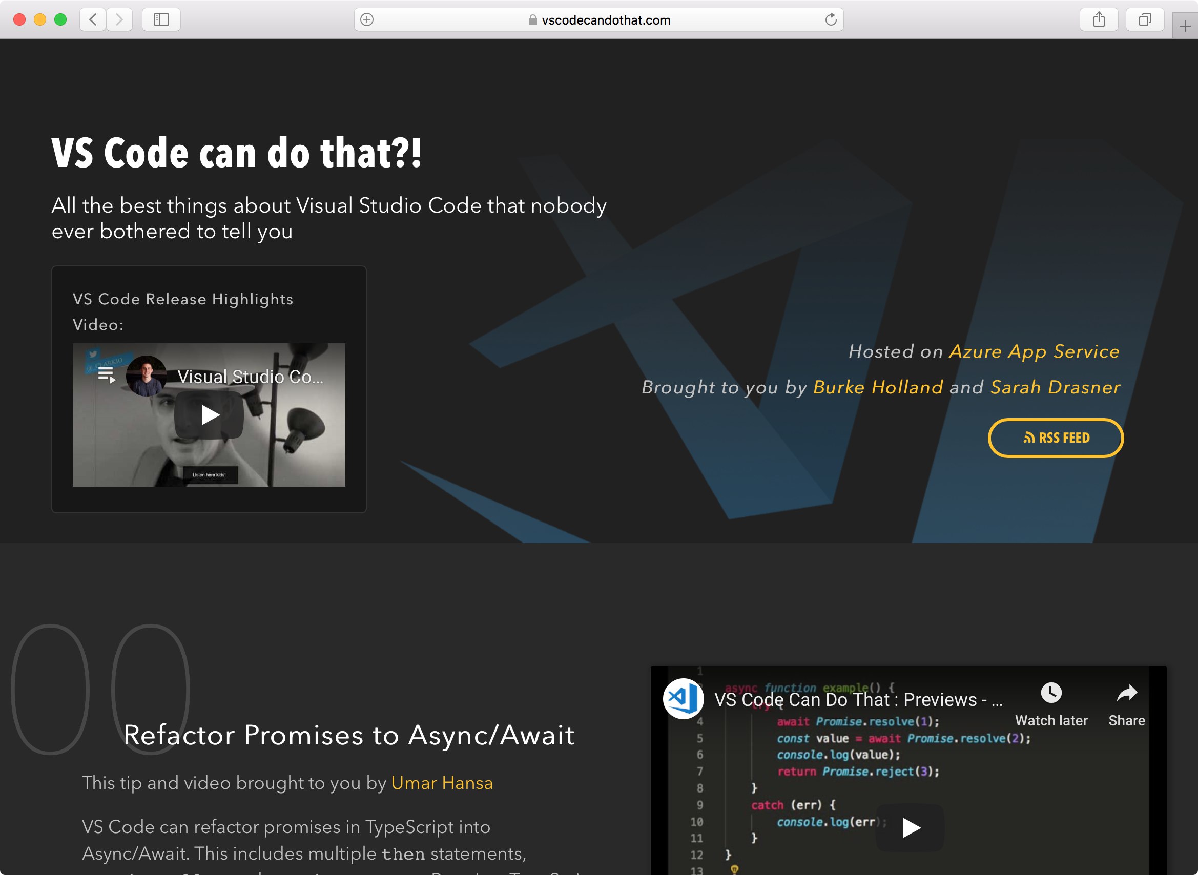The width and height of the screenshot is (1198, 875).
Task: Play the Visual Studio Code release video
Action: pos(209,415)
